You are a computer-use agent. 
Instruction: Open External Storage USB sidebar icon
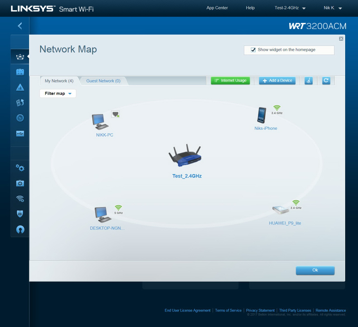pyautogui.click(x=20, y=134)
